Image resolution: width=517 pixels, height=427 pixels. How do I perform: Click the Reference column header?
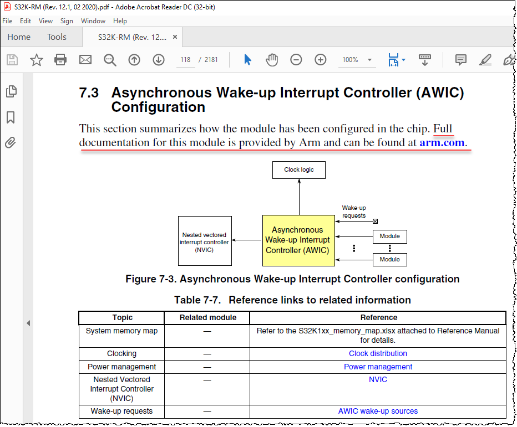click(378, 318)
